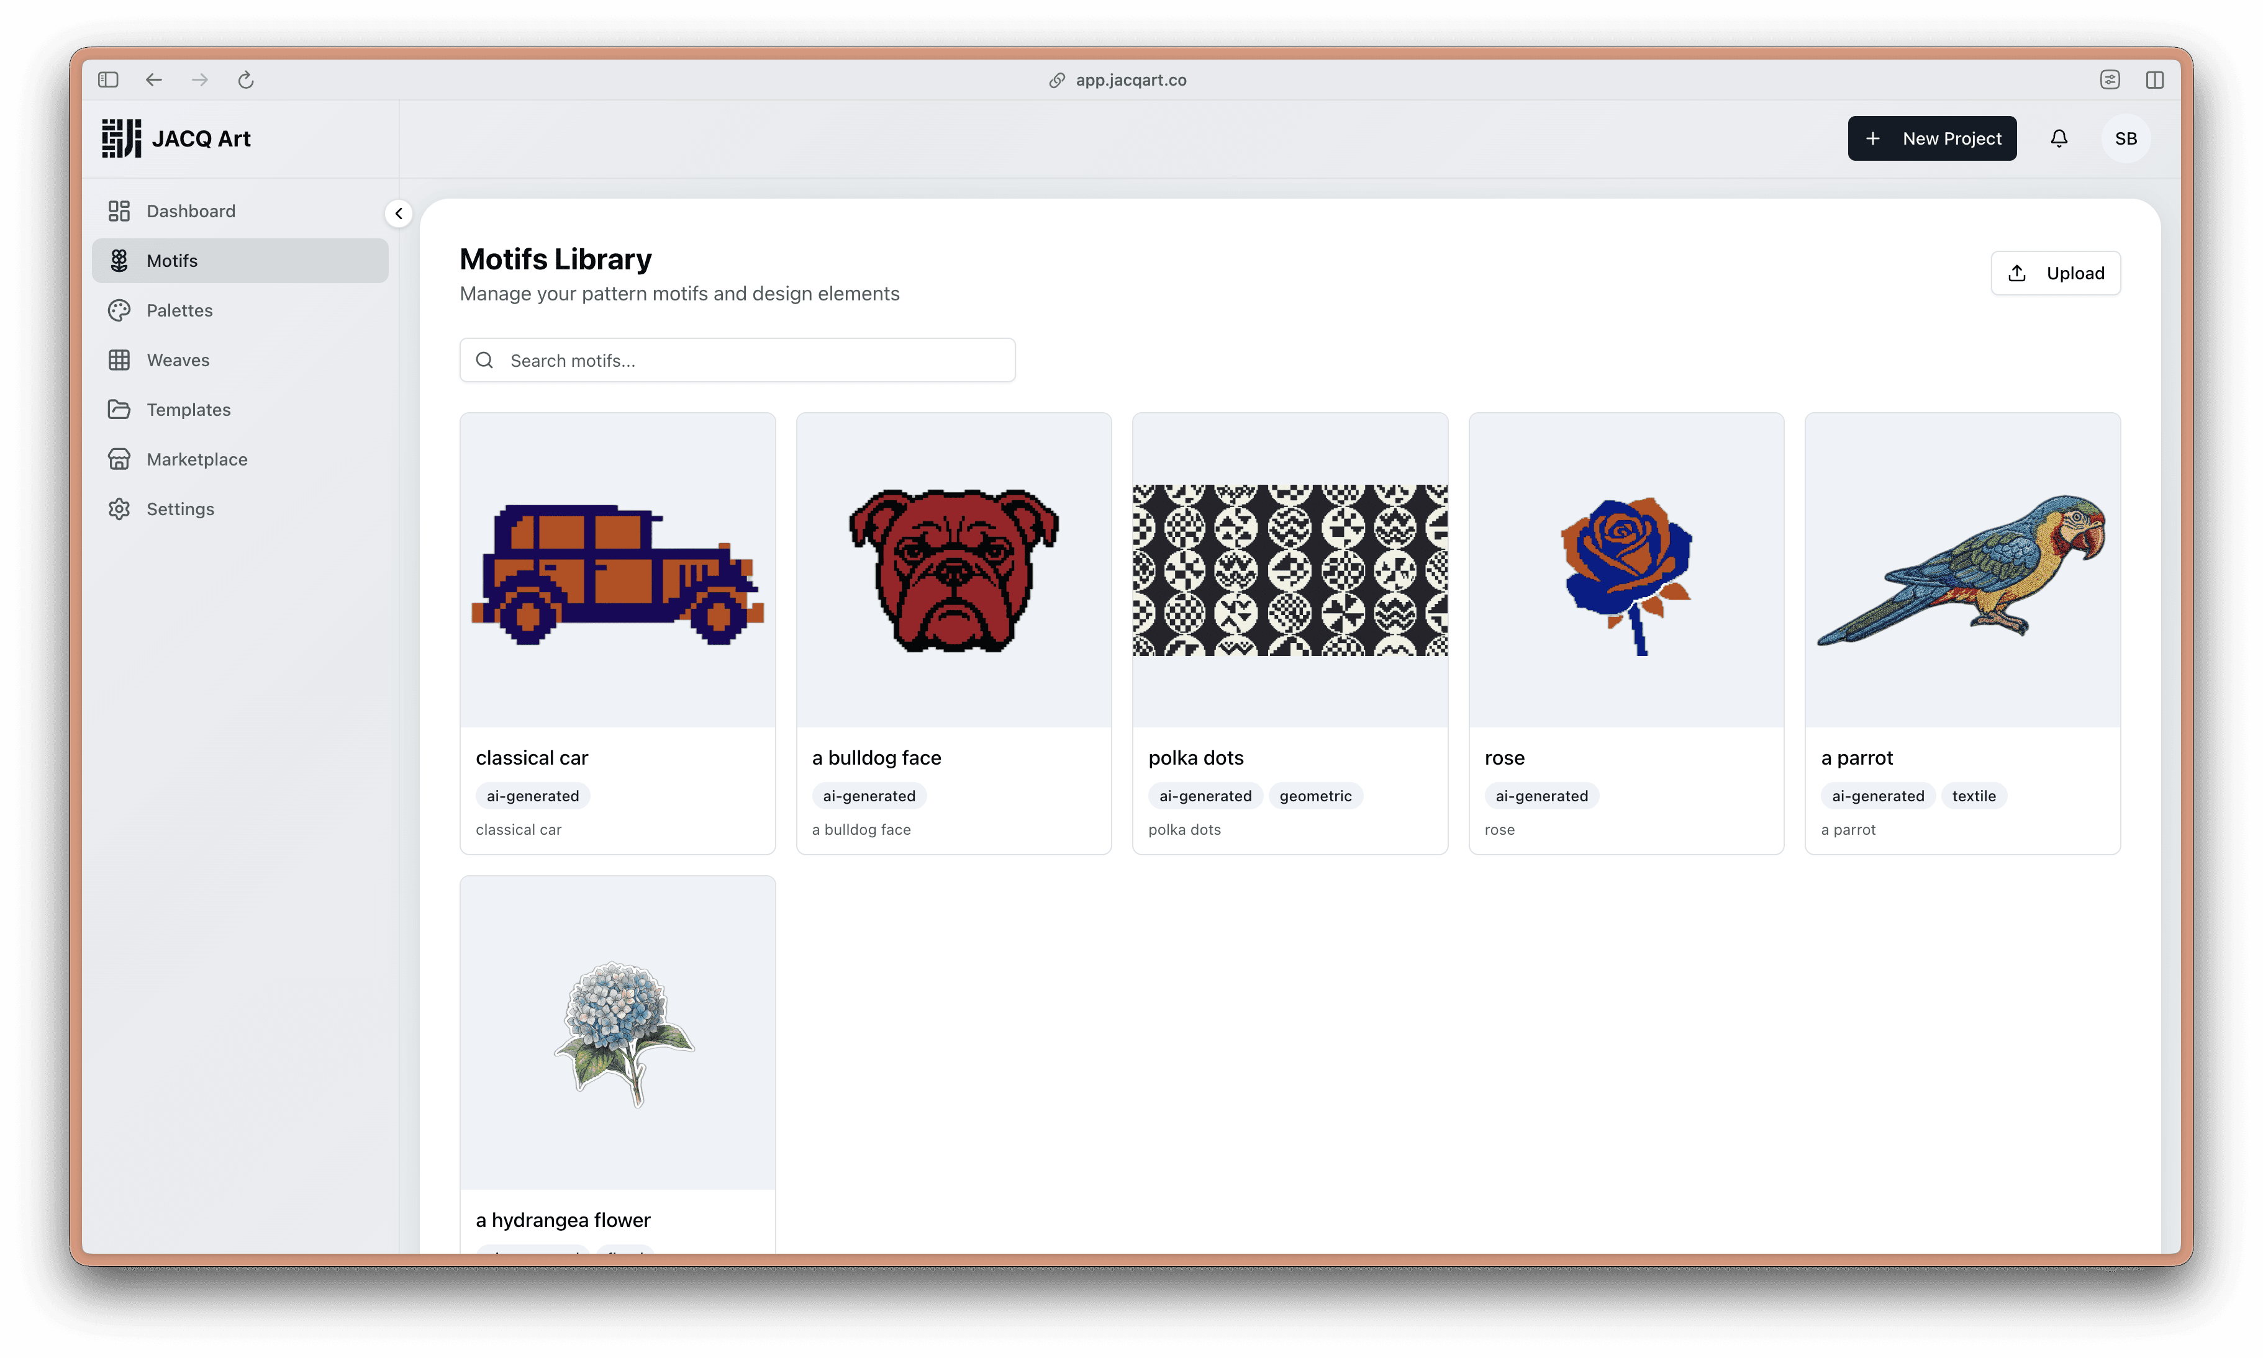
Task: Collapse the sidebar with chevron button
Action: coord(398,214)
